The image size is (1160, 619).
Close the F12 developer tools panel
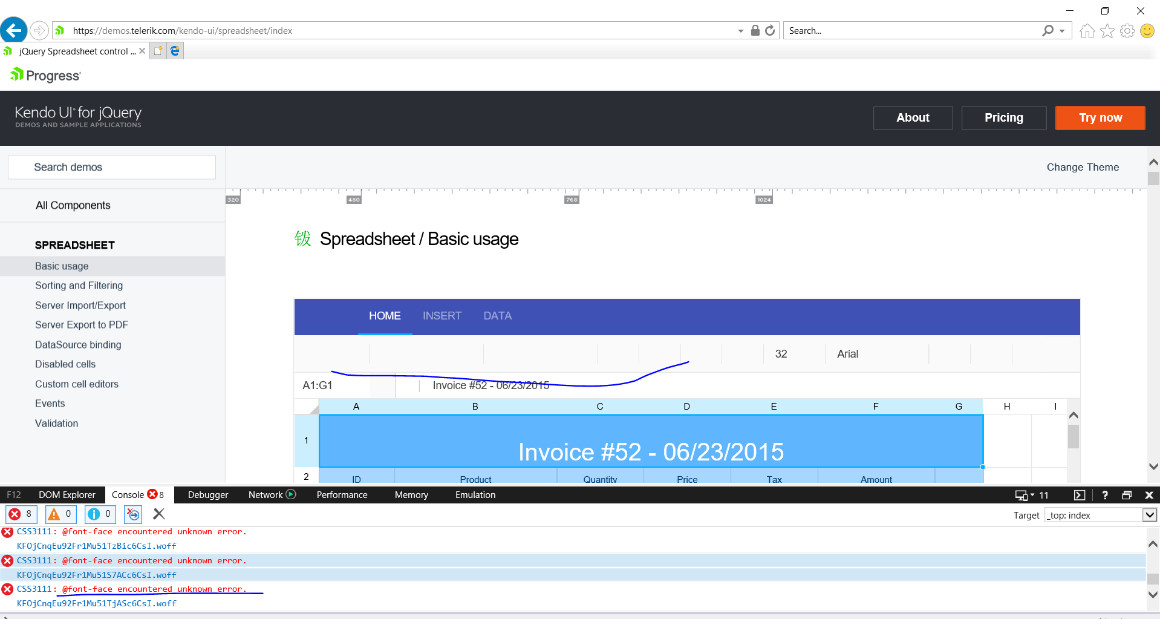click(1149, 495)
